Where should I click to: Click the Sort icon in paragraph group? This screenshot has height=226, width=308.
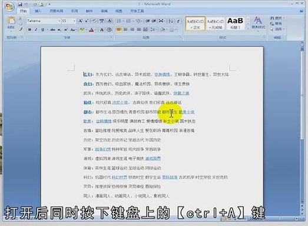pos(171,21)
